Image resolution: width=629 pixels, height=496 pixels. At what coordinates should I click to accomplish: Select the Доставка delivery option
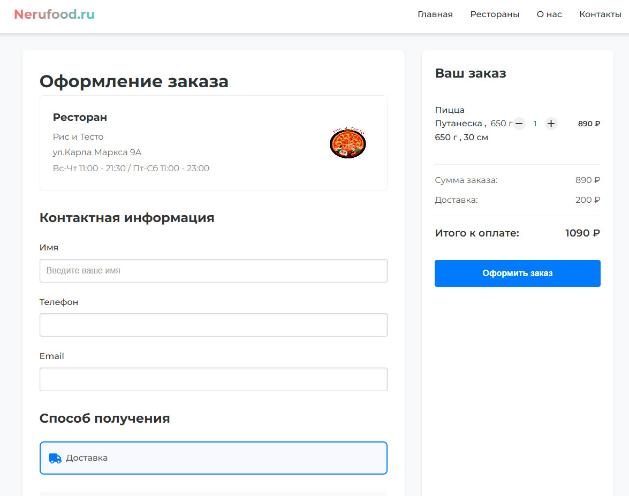[214, 458]
